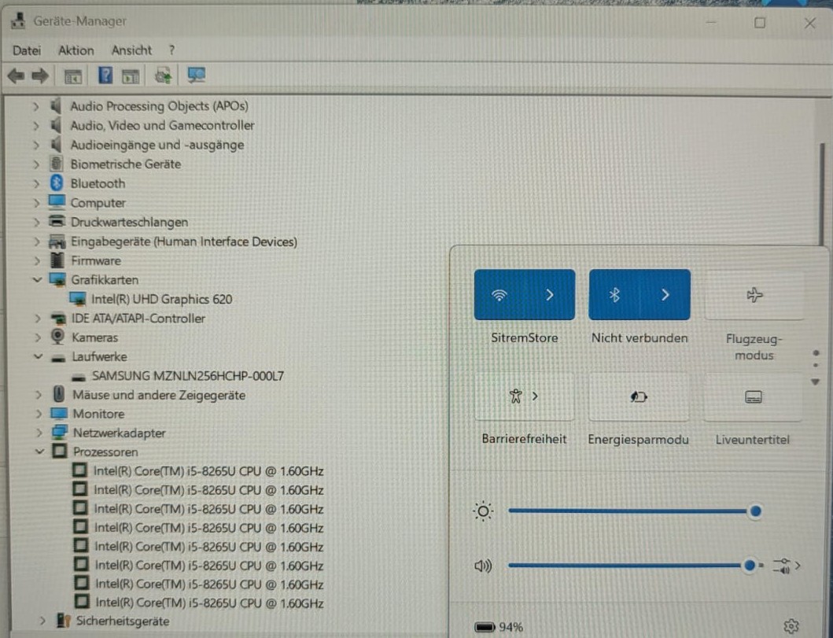The height and width of the screenshot is (638, 833).
Task: Turn on the Energiesparmodus tile
Action: click(x=639, y=396)
